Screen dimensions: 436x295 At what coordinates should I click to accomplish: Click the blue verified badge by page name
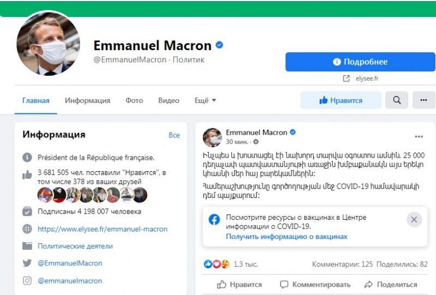point(220,45)
